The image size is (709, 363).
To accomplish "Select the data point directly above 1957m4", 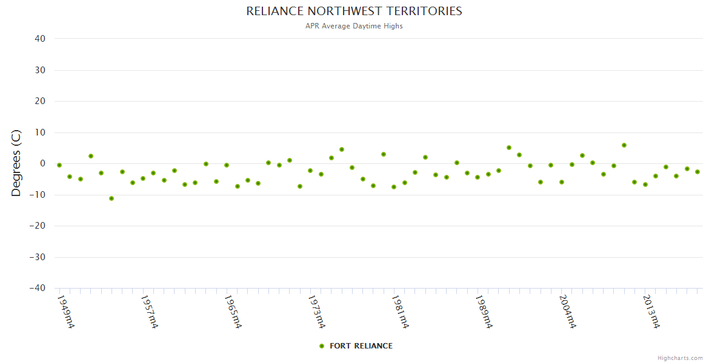I will [143, 178].
